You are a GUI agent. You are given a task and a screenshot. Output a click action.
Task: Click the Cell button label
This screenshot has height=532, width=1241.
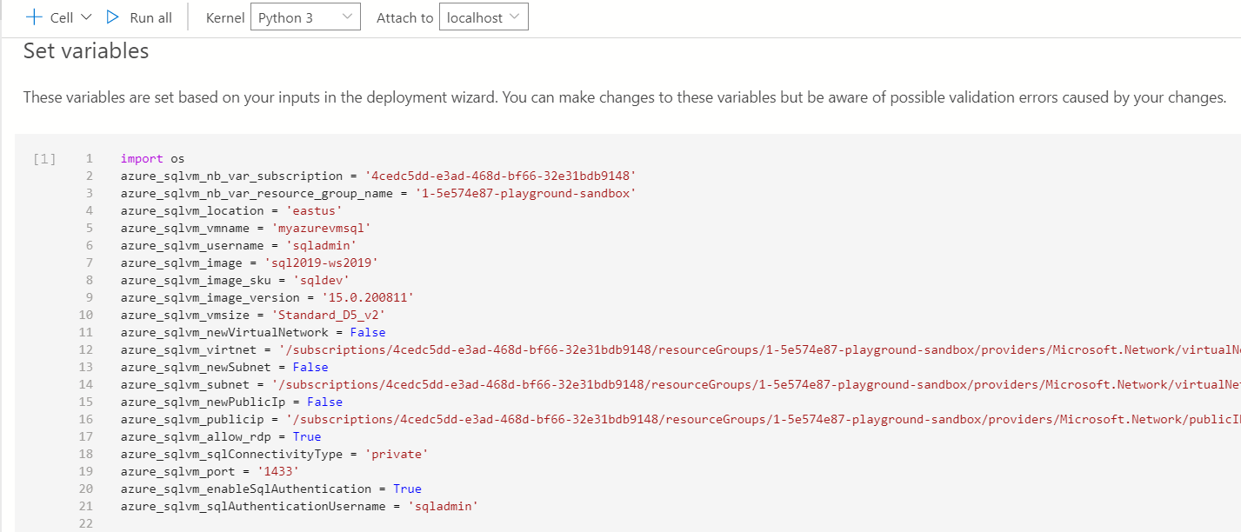pos(62,17)
